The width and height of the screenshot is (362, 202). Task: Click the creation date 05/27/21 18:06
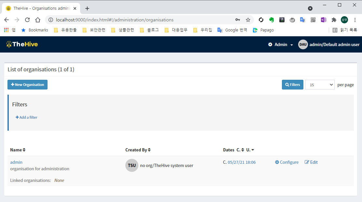click(x=242, y=162)
